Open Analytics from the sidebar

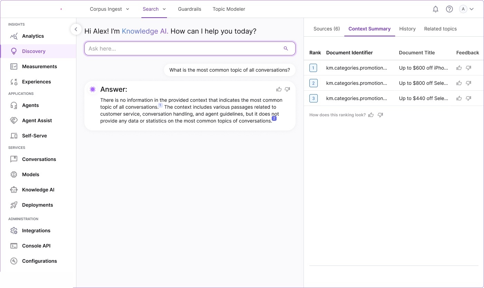32,36
